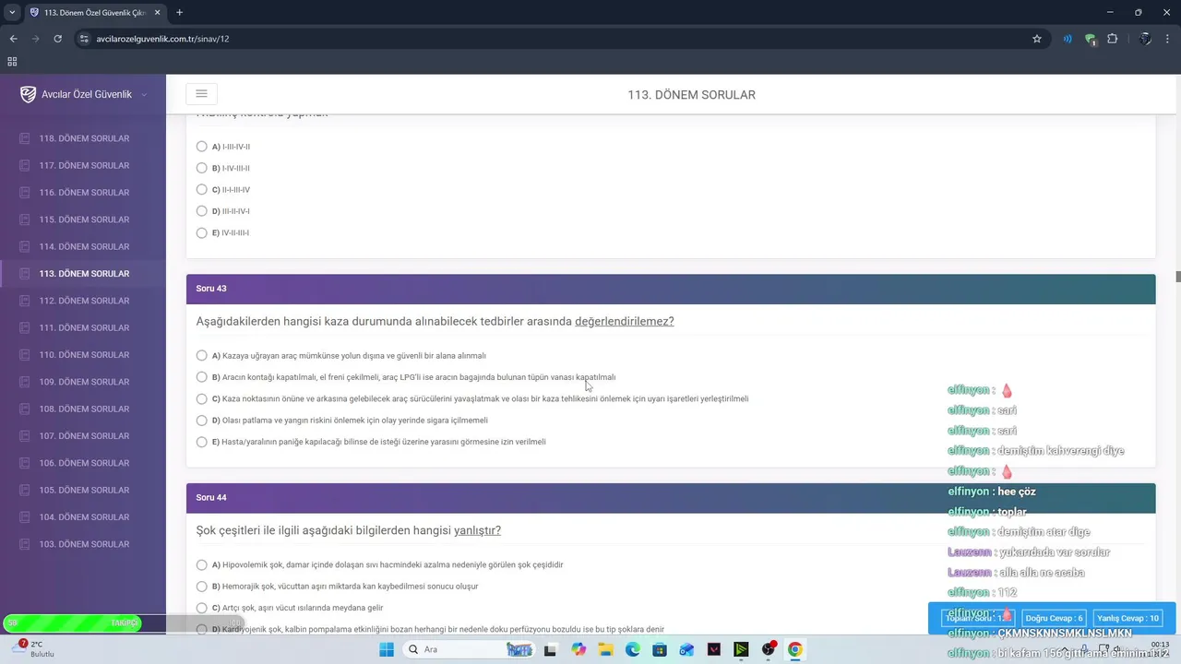
Task: Select Soru 44 option B Hemorajik şok
Action: pos(202,587)
